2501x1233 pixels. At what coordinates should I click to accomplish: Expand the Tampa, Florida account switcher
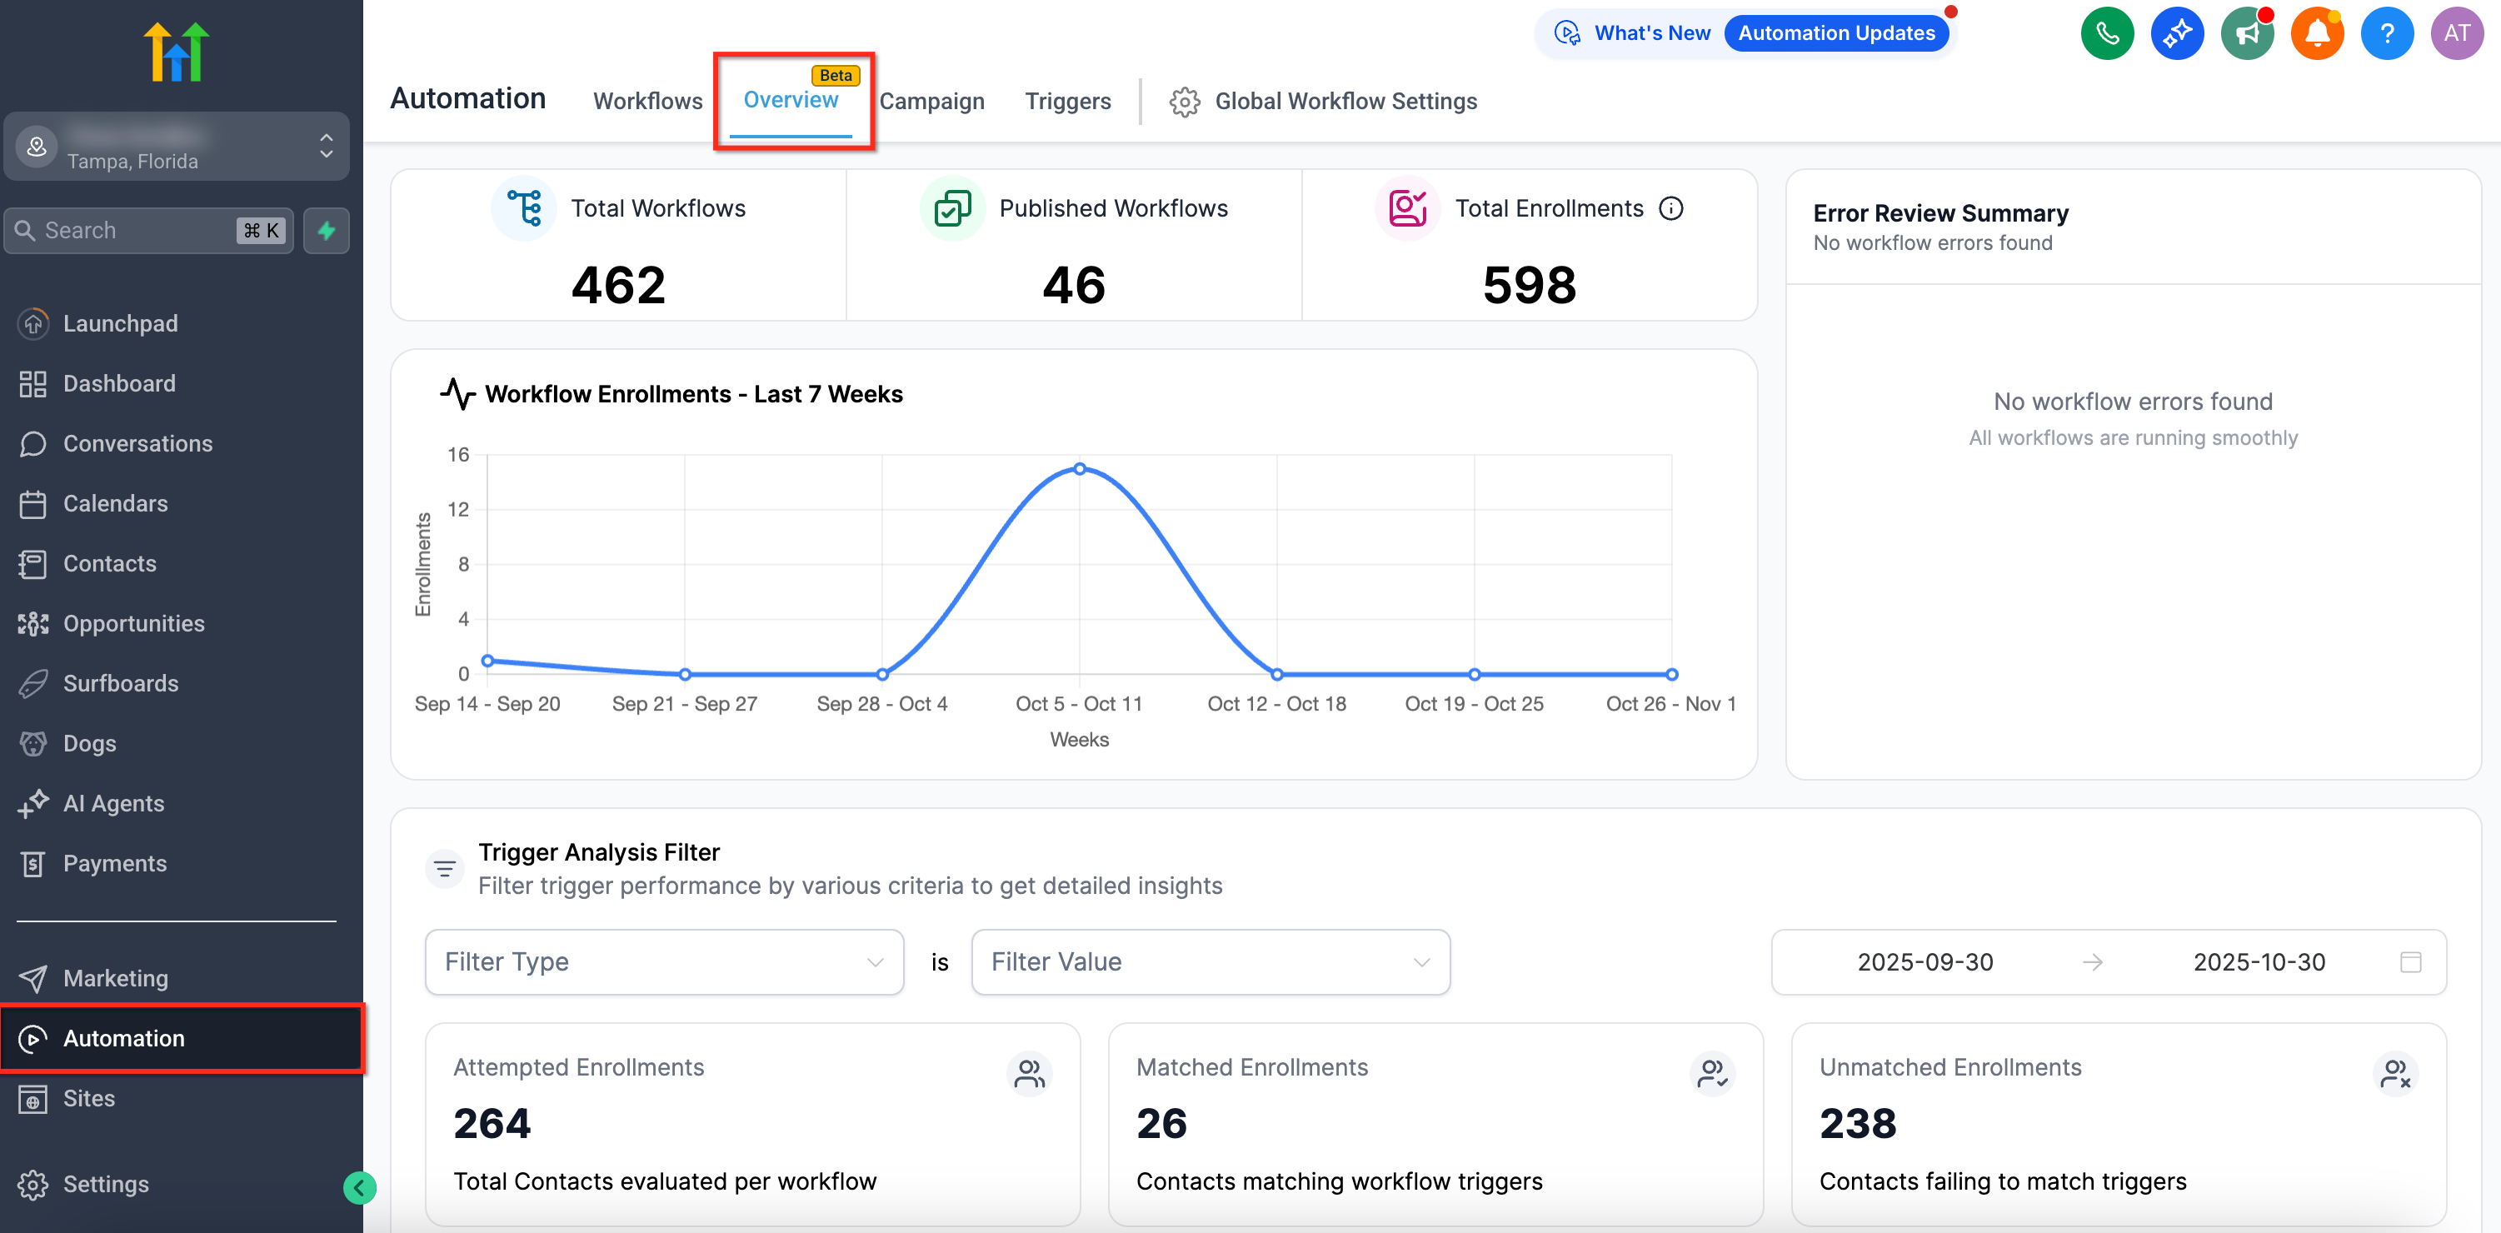click(327, 147)
